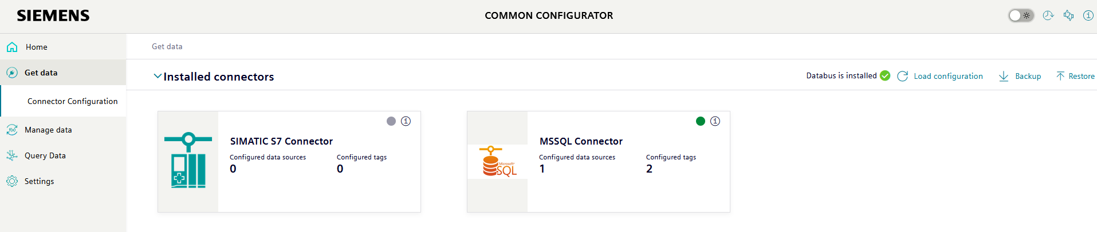This screenshot has height=232, width=1097.
Task: Open the Home menu item
Action: pyautogui.click(x=37, y=47)
